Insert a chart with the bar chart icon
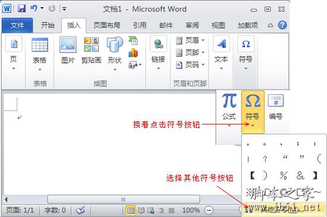 tap(133, 53)
